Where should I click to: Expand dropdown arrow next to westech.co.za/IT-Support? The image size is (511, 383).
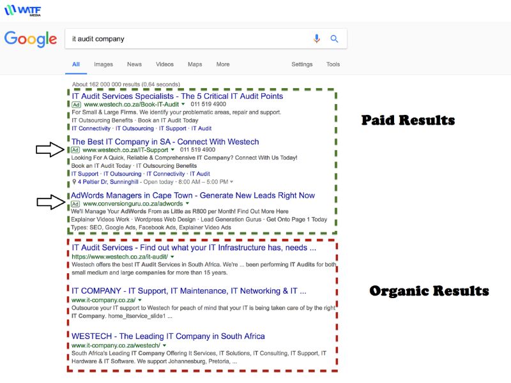point(172,150)
